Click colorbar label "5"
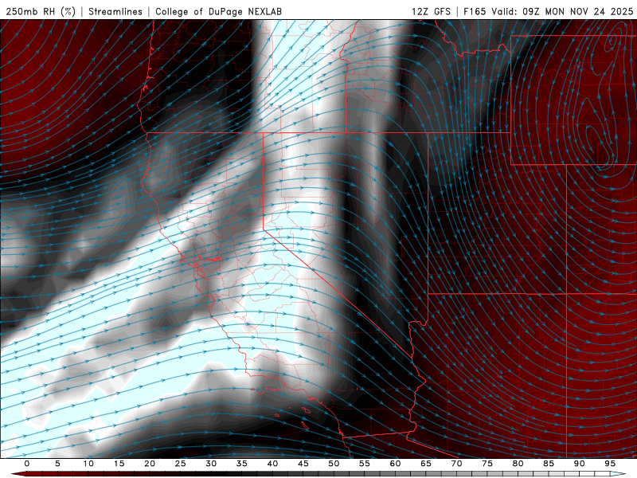 click(57, 464)
